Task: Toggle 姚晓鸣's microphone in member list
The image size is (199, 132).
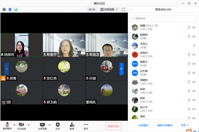Action: 189,36
